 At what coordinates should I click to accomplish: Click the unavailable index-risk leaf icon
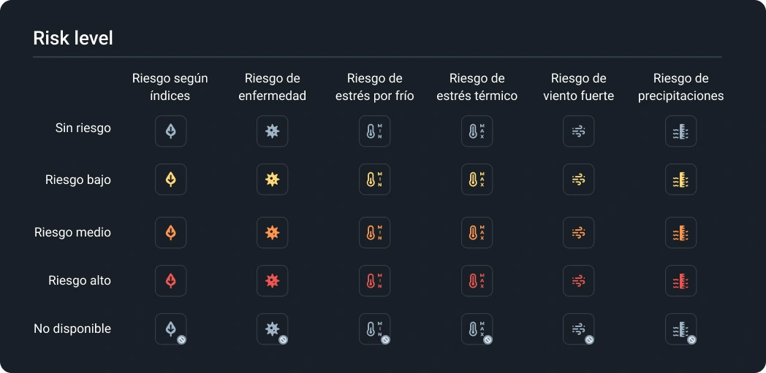(170, 329)
